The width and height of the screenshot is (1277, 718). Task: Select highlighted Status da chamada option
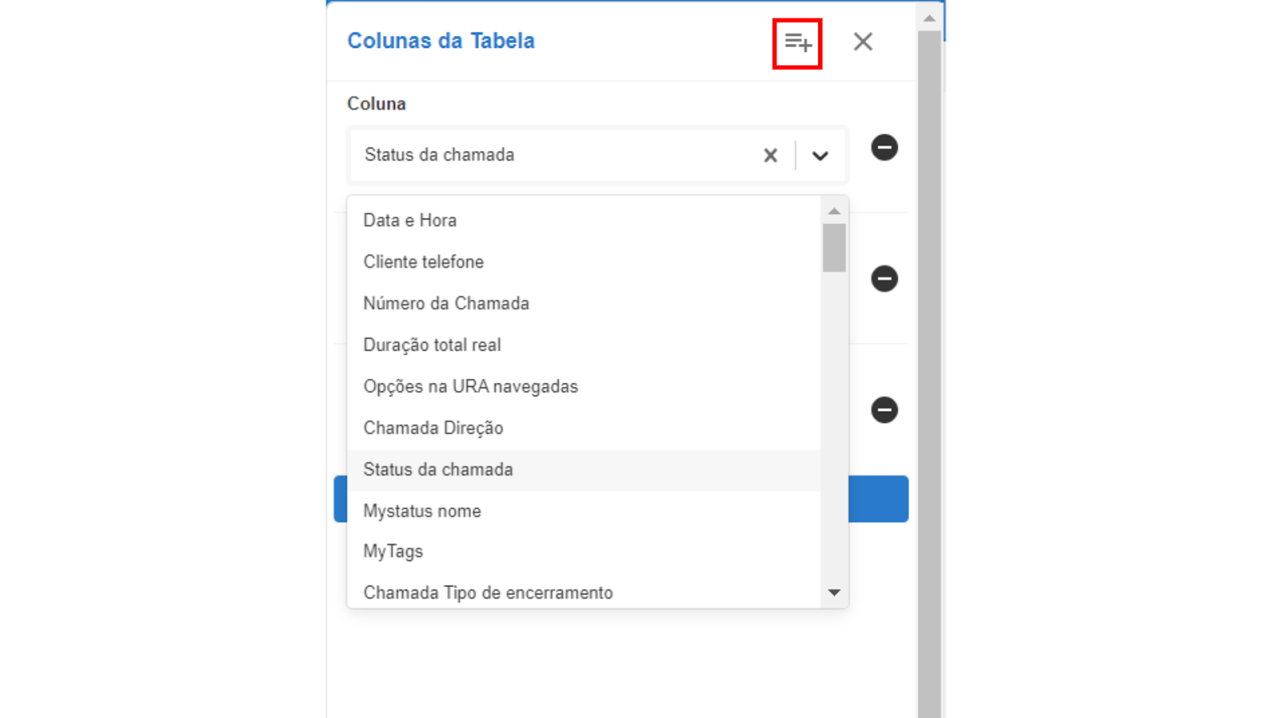583,470
